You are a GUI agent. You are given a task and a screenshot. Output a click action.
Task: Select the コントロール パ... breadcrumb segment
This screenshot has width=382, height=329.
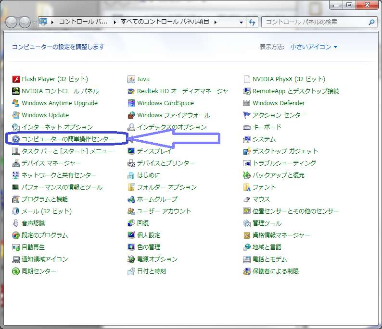tap(83, 22)
